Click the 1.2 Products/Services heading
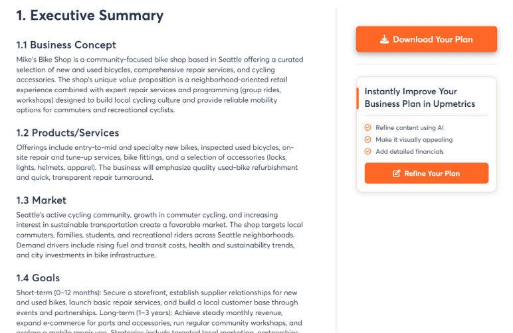513x333 pixels. [x=68, y=133]
